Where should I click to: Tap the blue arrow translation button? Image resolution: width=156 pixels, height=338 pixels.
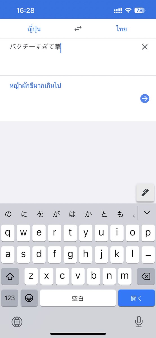tap(145, 99)
